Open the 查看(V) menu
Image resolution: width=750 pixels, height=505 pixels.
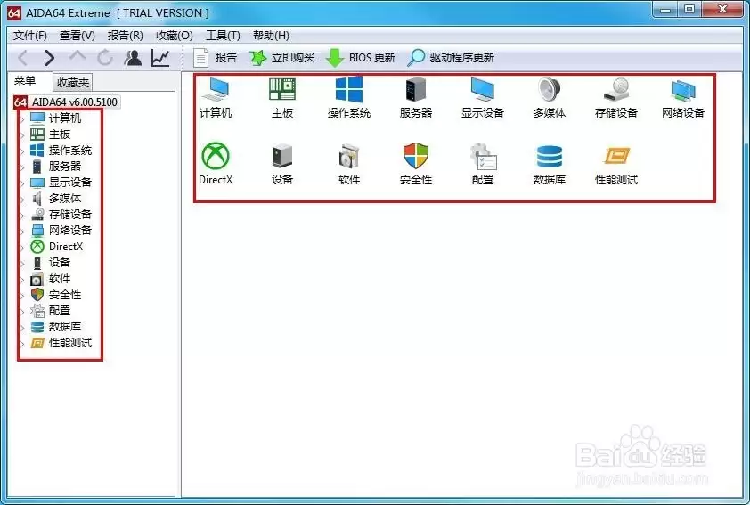click(x=77, y=36)
